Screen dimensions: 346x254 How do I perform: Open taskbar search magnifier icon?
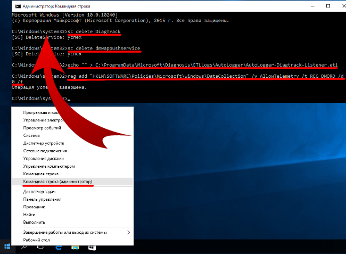point(24,247)
